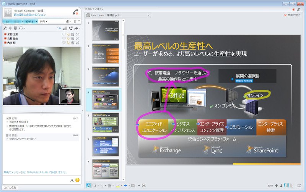Viewport: 306px width, 192px height.
Task: Click the IM icon for the first participant
Action: point(64,34)
